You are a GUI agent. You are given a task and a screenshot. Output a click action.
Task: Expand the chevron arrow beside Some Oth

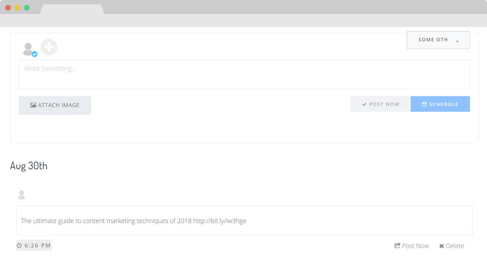[458, 41]
